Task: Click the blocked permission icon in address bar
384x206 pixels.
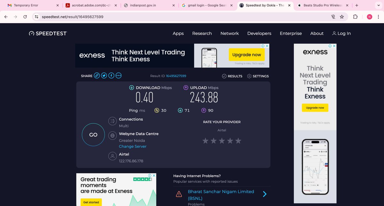Action: [x=333, y=17]
